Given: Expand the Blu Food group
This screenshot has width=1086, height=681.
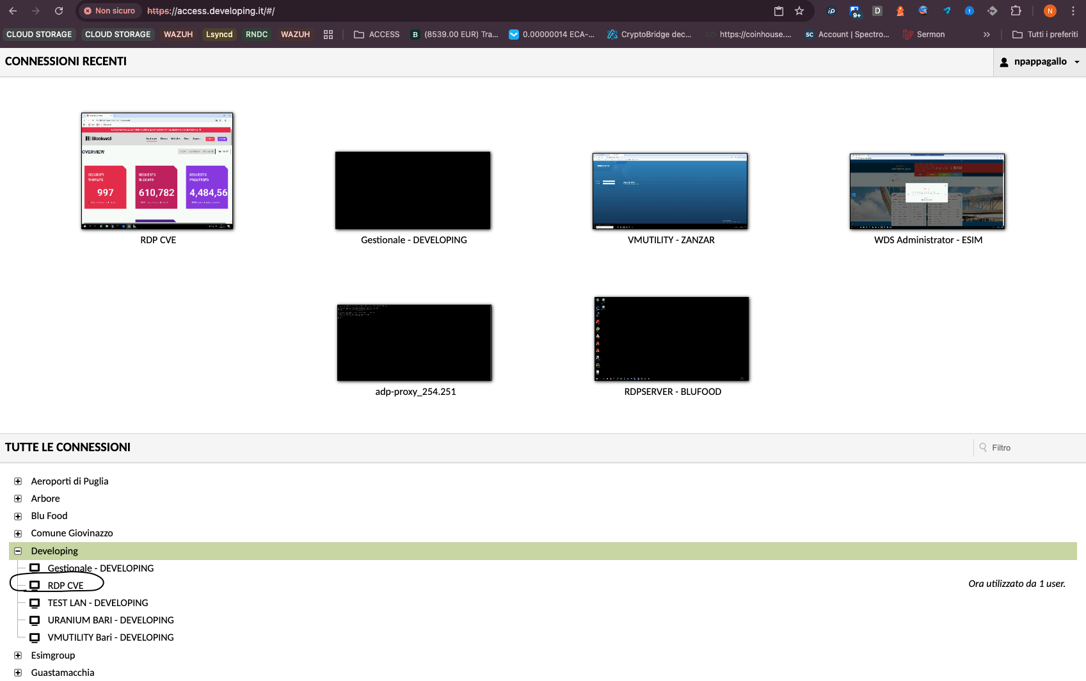Looking at the screenshot, I should (x=18, y=516).
